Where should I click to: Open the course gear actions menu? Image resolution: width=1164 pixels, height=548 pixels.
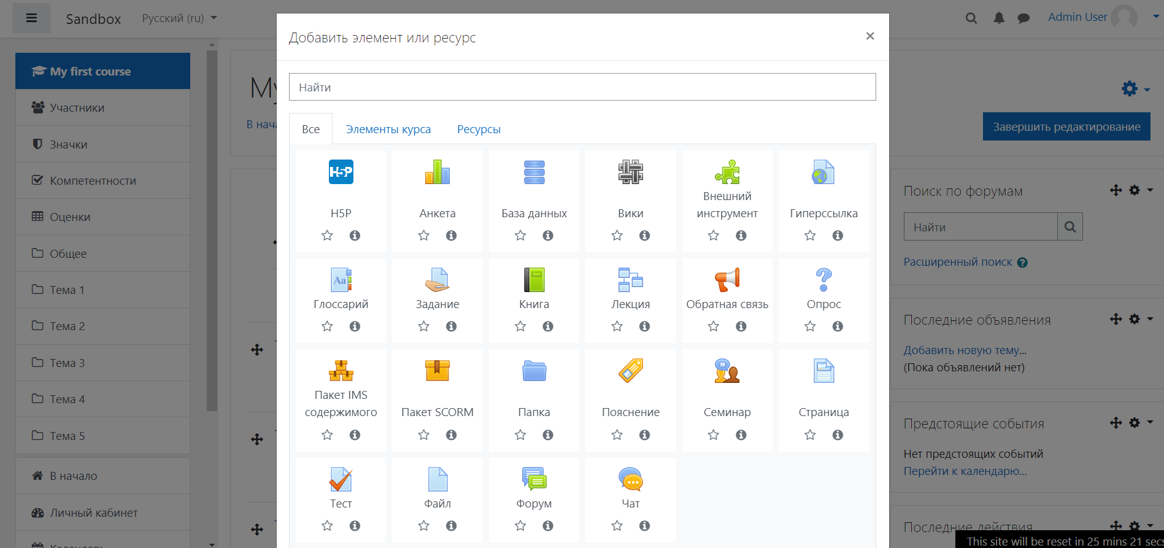(1135, 89)
